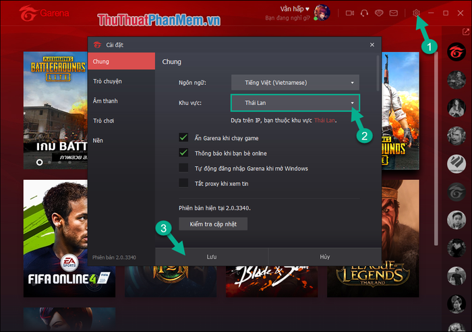Enable Tự động đăng nhập Garena khi mở Windows
The height and width of the screenshot is (332, 472).
(x=183, y=168)
